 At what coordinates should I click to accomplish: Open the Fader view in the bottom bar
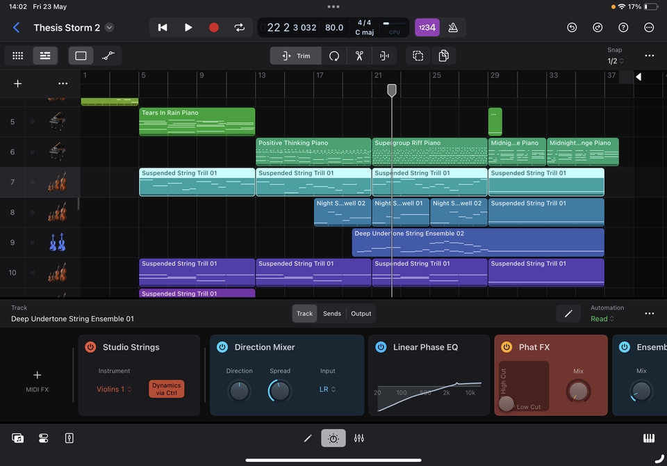point(69,438)
